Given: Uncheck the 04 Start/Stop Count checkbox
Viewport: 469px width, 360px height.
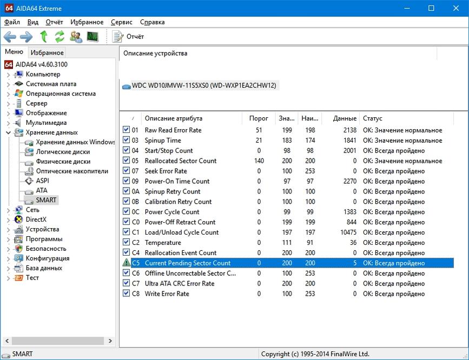Looking at the screenshot, I should point(126,150).
